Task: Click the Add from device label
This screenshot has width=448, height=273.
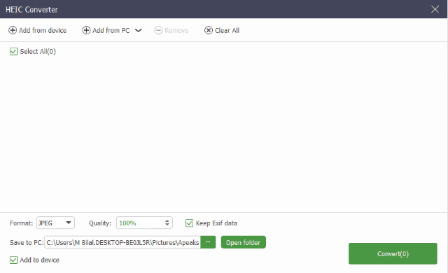Action: click(43, 30)
